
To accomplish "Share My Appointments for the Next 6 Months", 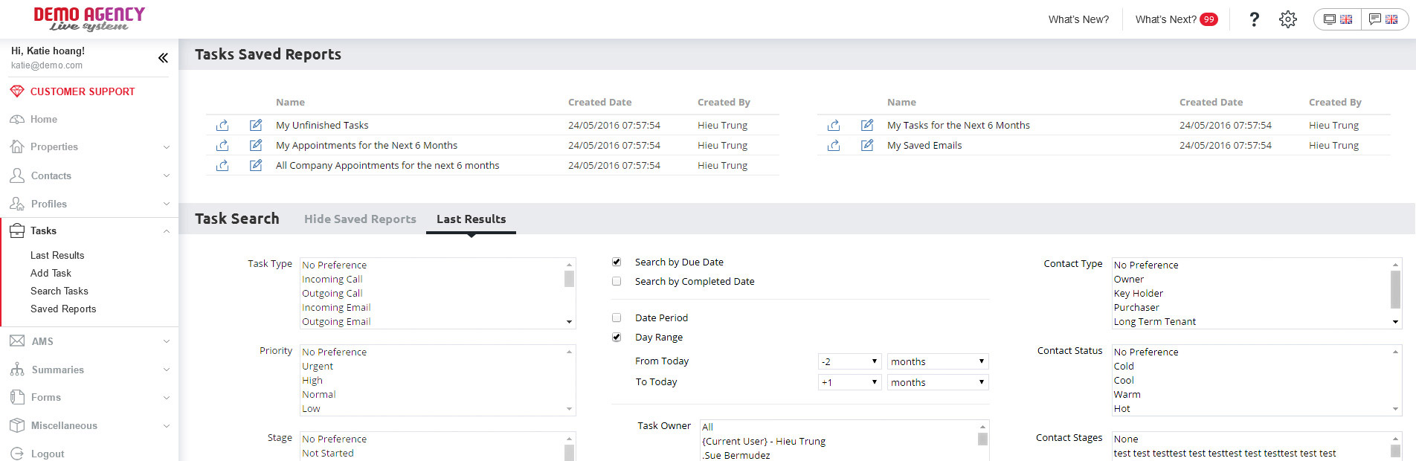I will (222, 145).
